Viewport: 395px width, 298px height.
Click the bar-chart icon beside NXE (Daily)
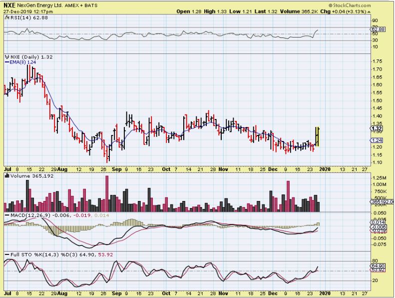pyautogui.click(x=7, y=57)
